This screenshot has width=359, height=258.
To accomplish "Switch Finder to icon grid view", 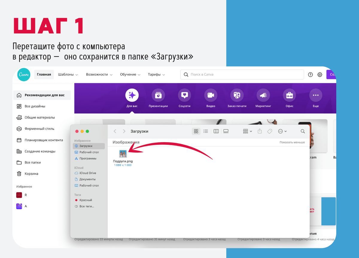I will pos(196,131).
